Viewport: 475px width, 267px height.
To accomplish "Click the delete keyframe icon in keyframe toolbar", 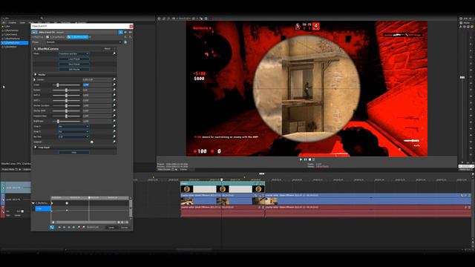I will (84, 227).
